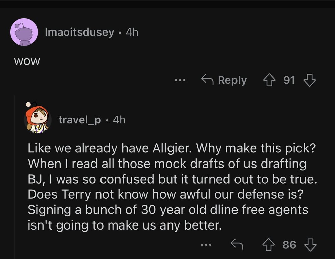Reply to travel_p using the arrow icon
Screen dimensions: 335x259
coord(237,245)
